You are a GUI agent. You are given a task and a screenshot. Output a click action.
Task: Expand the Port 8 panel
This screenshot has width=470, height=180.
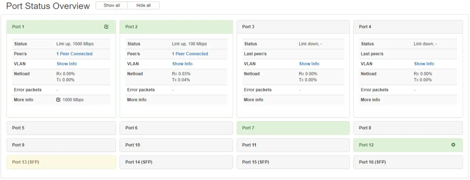pyautogui.click(x=408, y=128)
